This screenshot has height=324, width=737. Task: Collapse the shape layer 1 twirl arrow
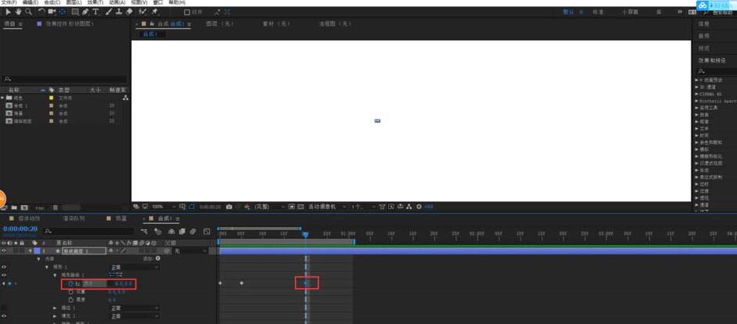click(31, 251)
